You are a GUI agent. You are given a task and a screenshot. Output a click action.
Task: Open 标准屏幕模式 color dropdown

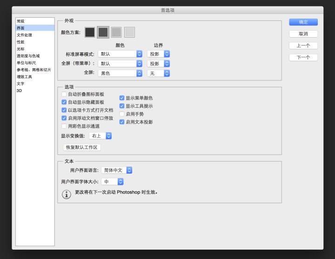pos(120,54)
